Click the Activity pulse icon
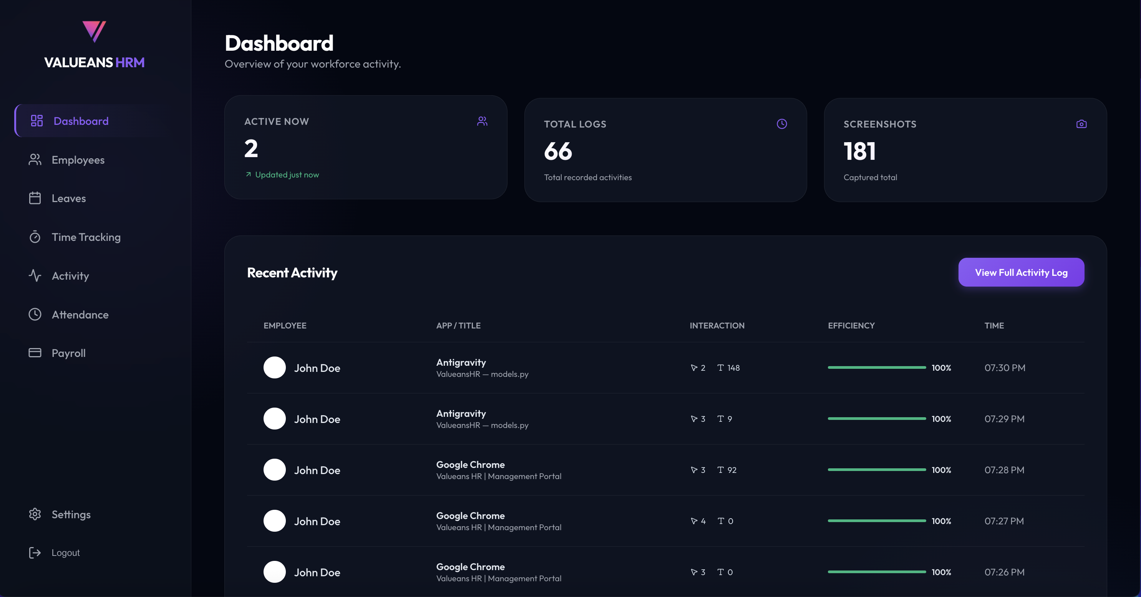 (35, 275)
